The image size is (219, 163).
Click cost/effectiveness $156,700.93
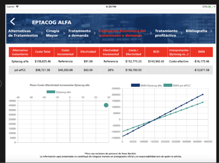click(x=134, y=70)
